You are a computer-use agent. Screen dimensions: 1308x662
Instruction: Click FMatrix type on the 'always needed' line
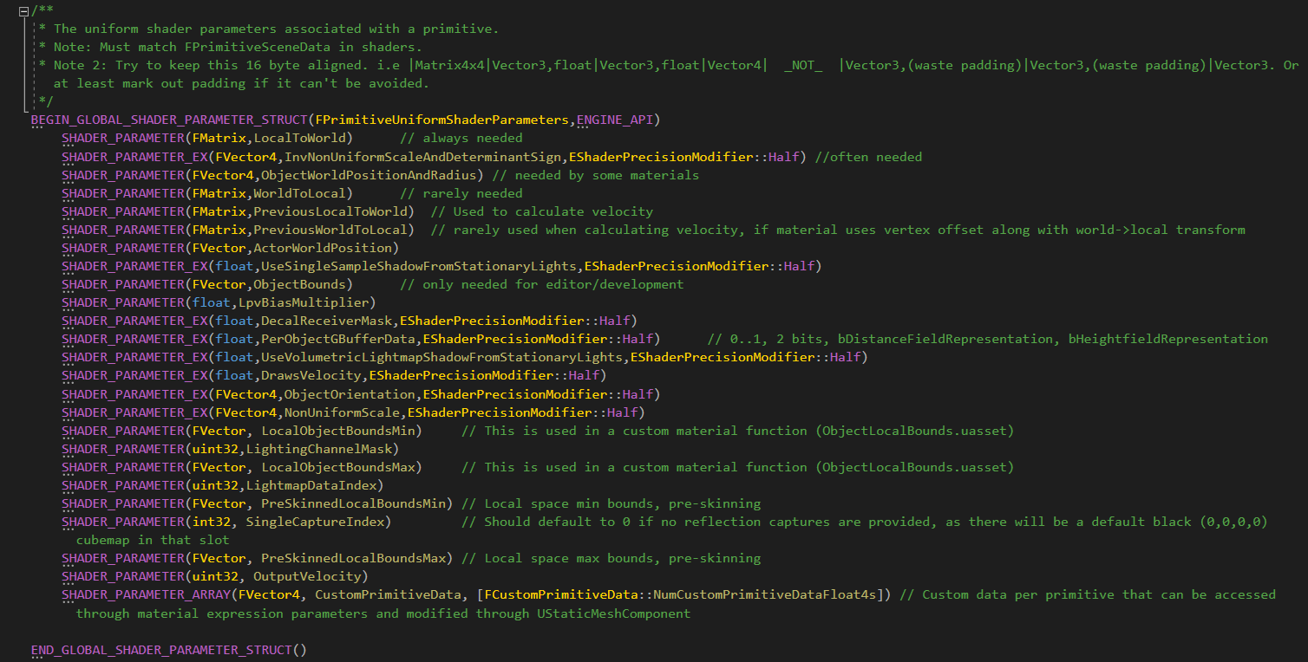point(219,139)
